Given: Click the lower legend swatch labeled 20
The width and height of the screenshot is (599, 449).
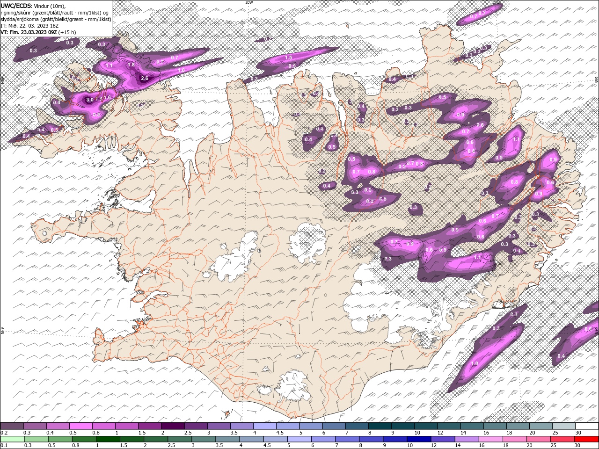Looking at the screenshot, I should [x=538, y=439].
